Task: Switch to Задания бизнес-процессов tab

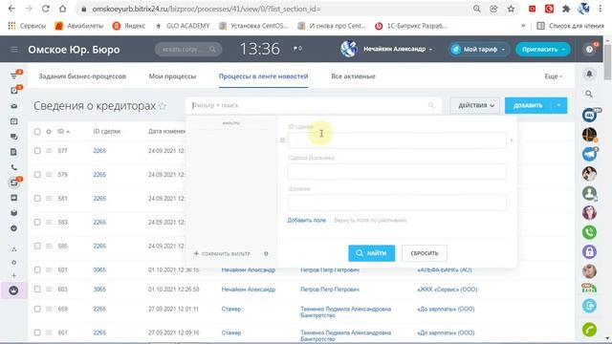Action: pos(82,76)
